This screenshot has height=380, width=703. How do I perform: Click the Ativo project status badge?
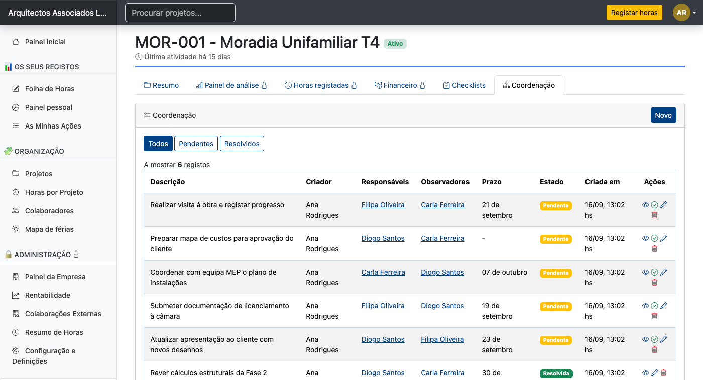click(395, 44)
